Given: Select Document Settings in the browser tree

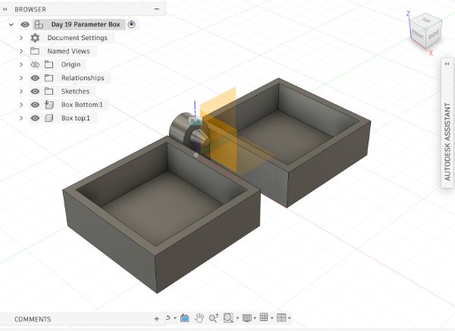Looking at the screenshot, I should (x=77, y=38).
